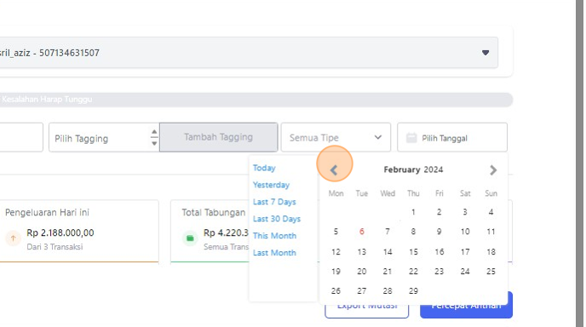Select Last Month range
The width and height of the screenshot is (586, 327).
274,253
